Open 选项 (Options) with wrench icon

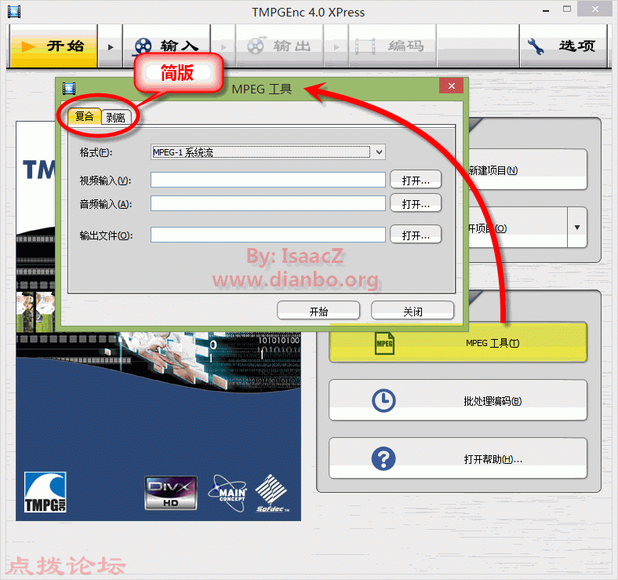(563, 46)
